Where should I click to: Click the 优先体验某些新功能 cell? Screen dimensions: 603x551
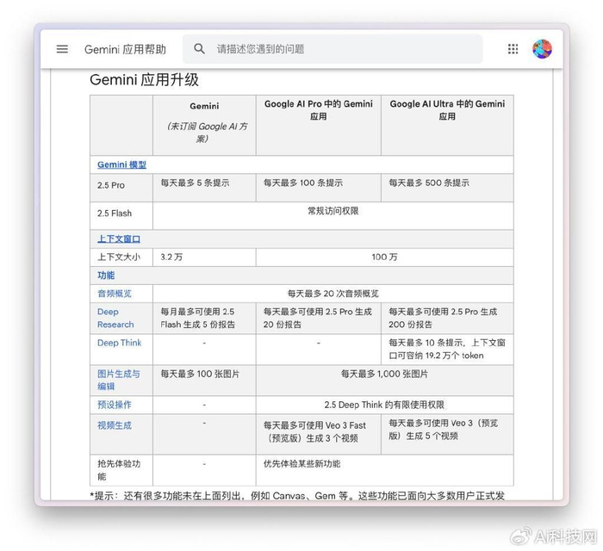click(384, 470)
